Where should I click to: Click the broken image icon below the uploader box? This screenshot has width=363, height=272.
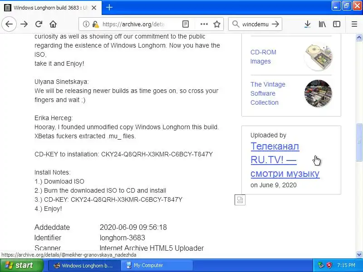coord(240,200)
